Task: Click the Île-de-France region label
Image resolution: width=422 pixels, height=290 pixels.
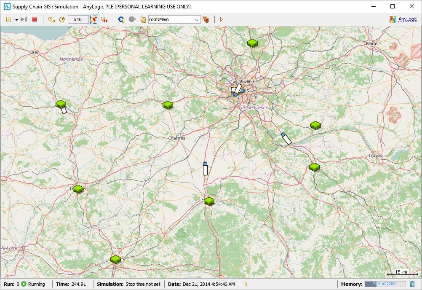Action: pyautogui.click(x=255, y=107)
